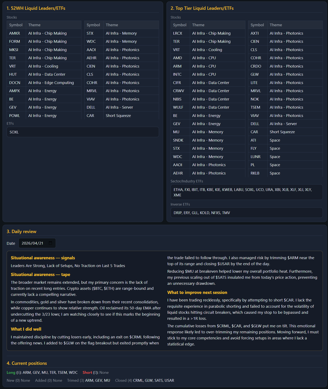This screenshot has width=328, height=389.
Task: Click the Situational awareness — tape heading
Action: tap(41, 275)
